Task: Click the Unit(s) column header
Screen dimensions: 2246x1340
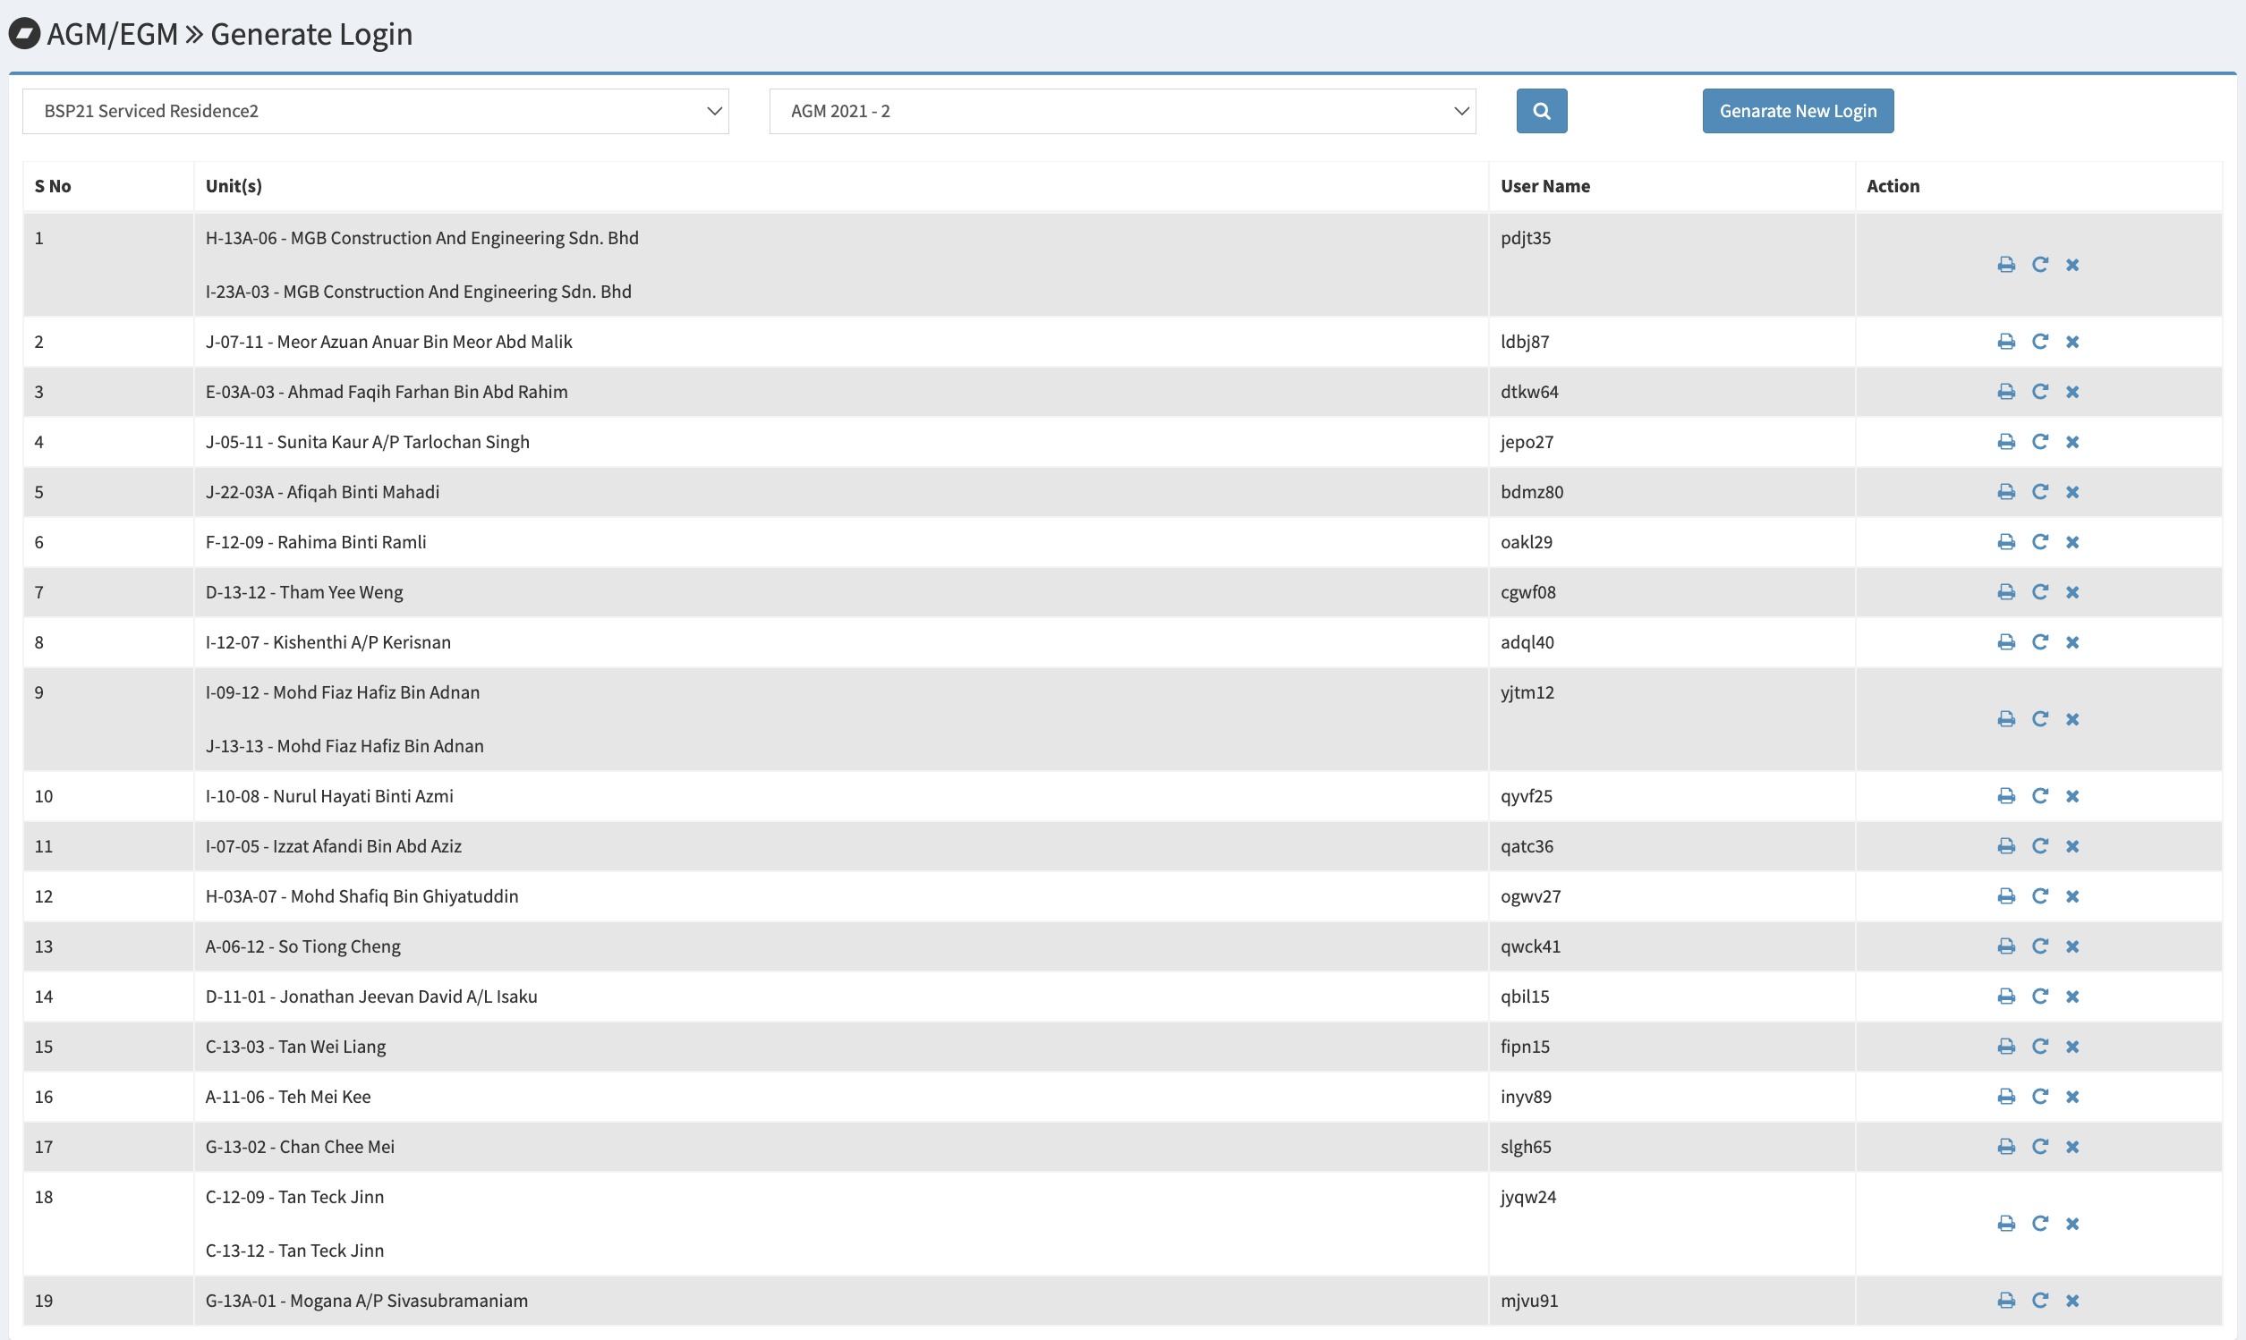Action: (x=233, y=186)
